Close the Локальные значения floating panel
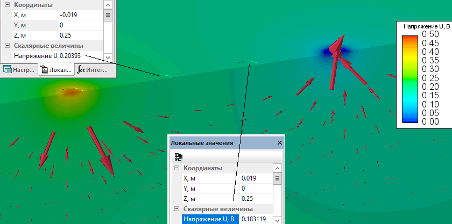452x224 pixels. 279,143
